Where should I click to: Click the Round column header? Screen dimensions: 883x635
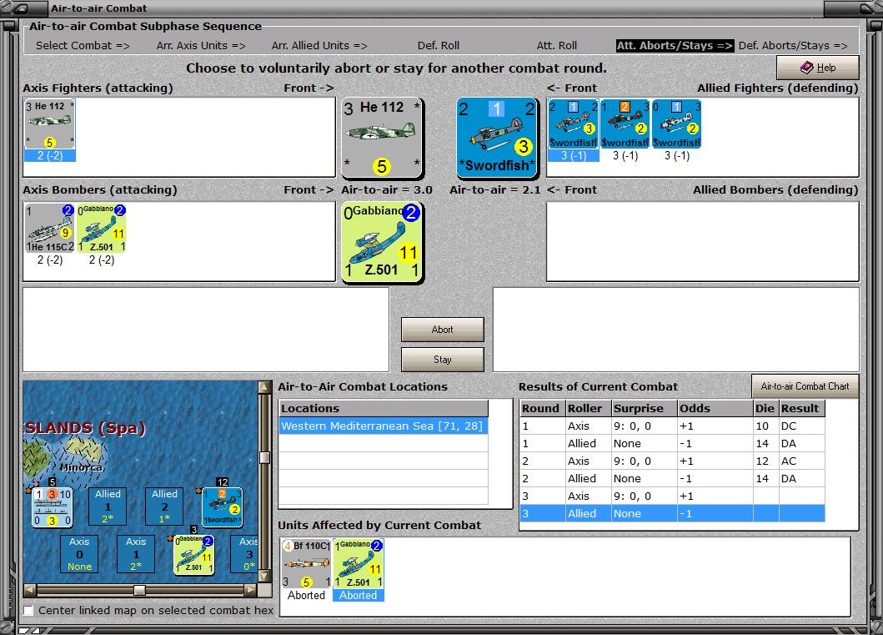[543, 409]
